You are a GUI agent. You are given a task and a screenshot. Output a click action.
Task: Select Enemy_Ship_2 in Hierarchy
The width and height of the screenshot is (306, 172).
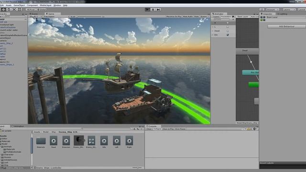click(6, 43)
